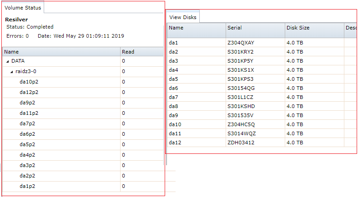Click serial number S301KP5Y
The height and width of the screenshot is (197, 358).
241,61
